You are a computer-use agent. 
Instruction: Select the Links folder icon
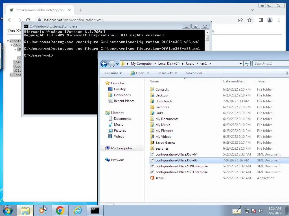[152, 113]
